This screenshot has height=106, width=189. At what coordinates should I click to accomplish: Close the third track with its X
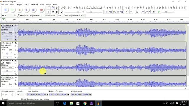(2, 61)
